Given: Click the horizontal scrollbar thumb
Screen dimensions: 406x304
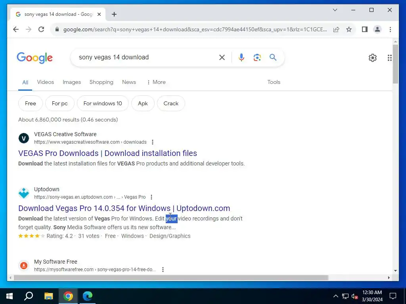Looking at the screenshot, I should click(171, 277).
